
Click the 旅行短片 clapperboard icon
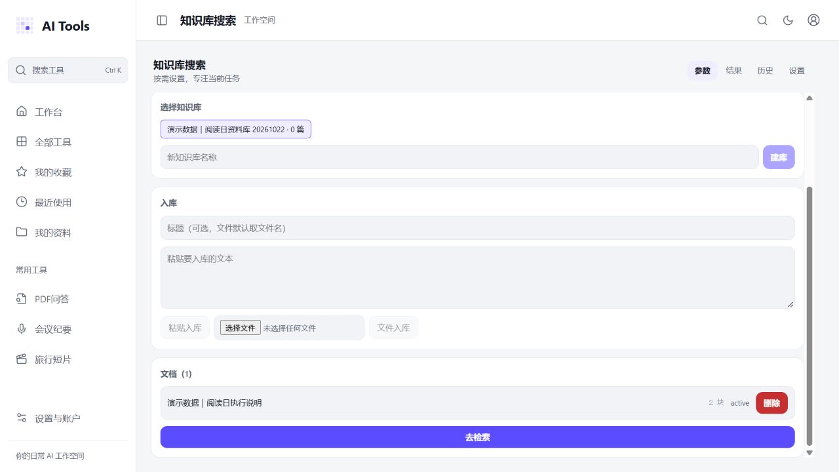[x=22, y=359]
